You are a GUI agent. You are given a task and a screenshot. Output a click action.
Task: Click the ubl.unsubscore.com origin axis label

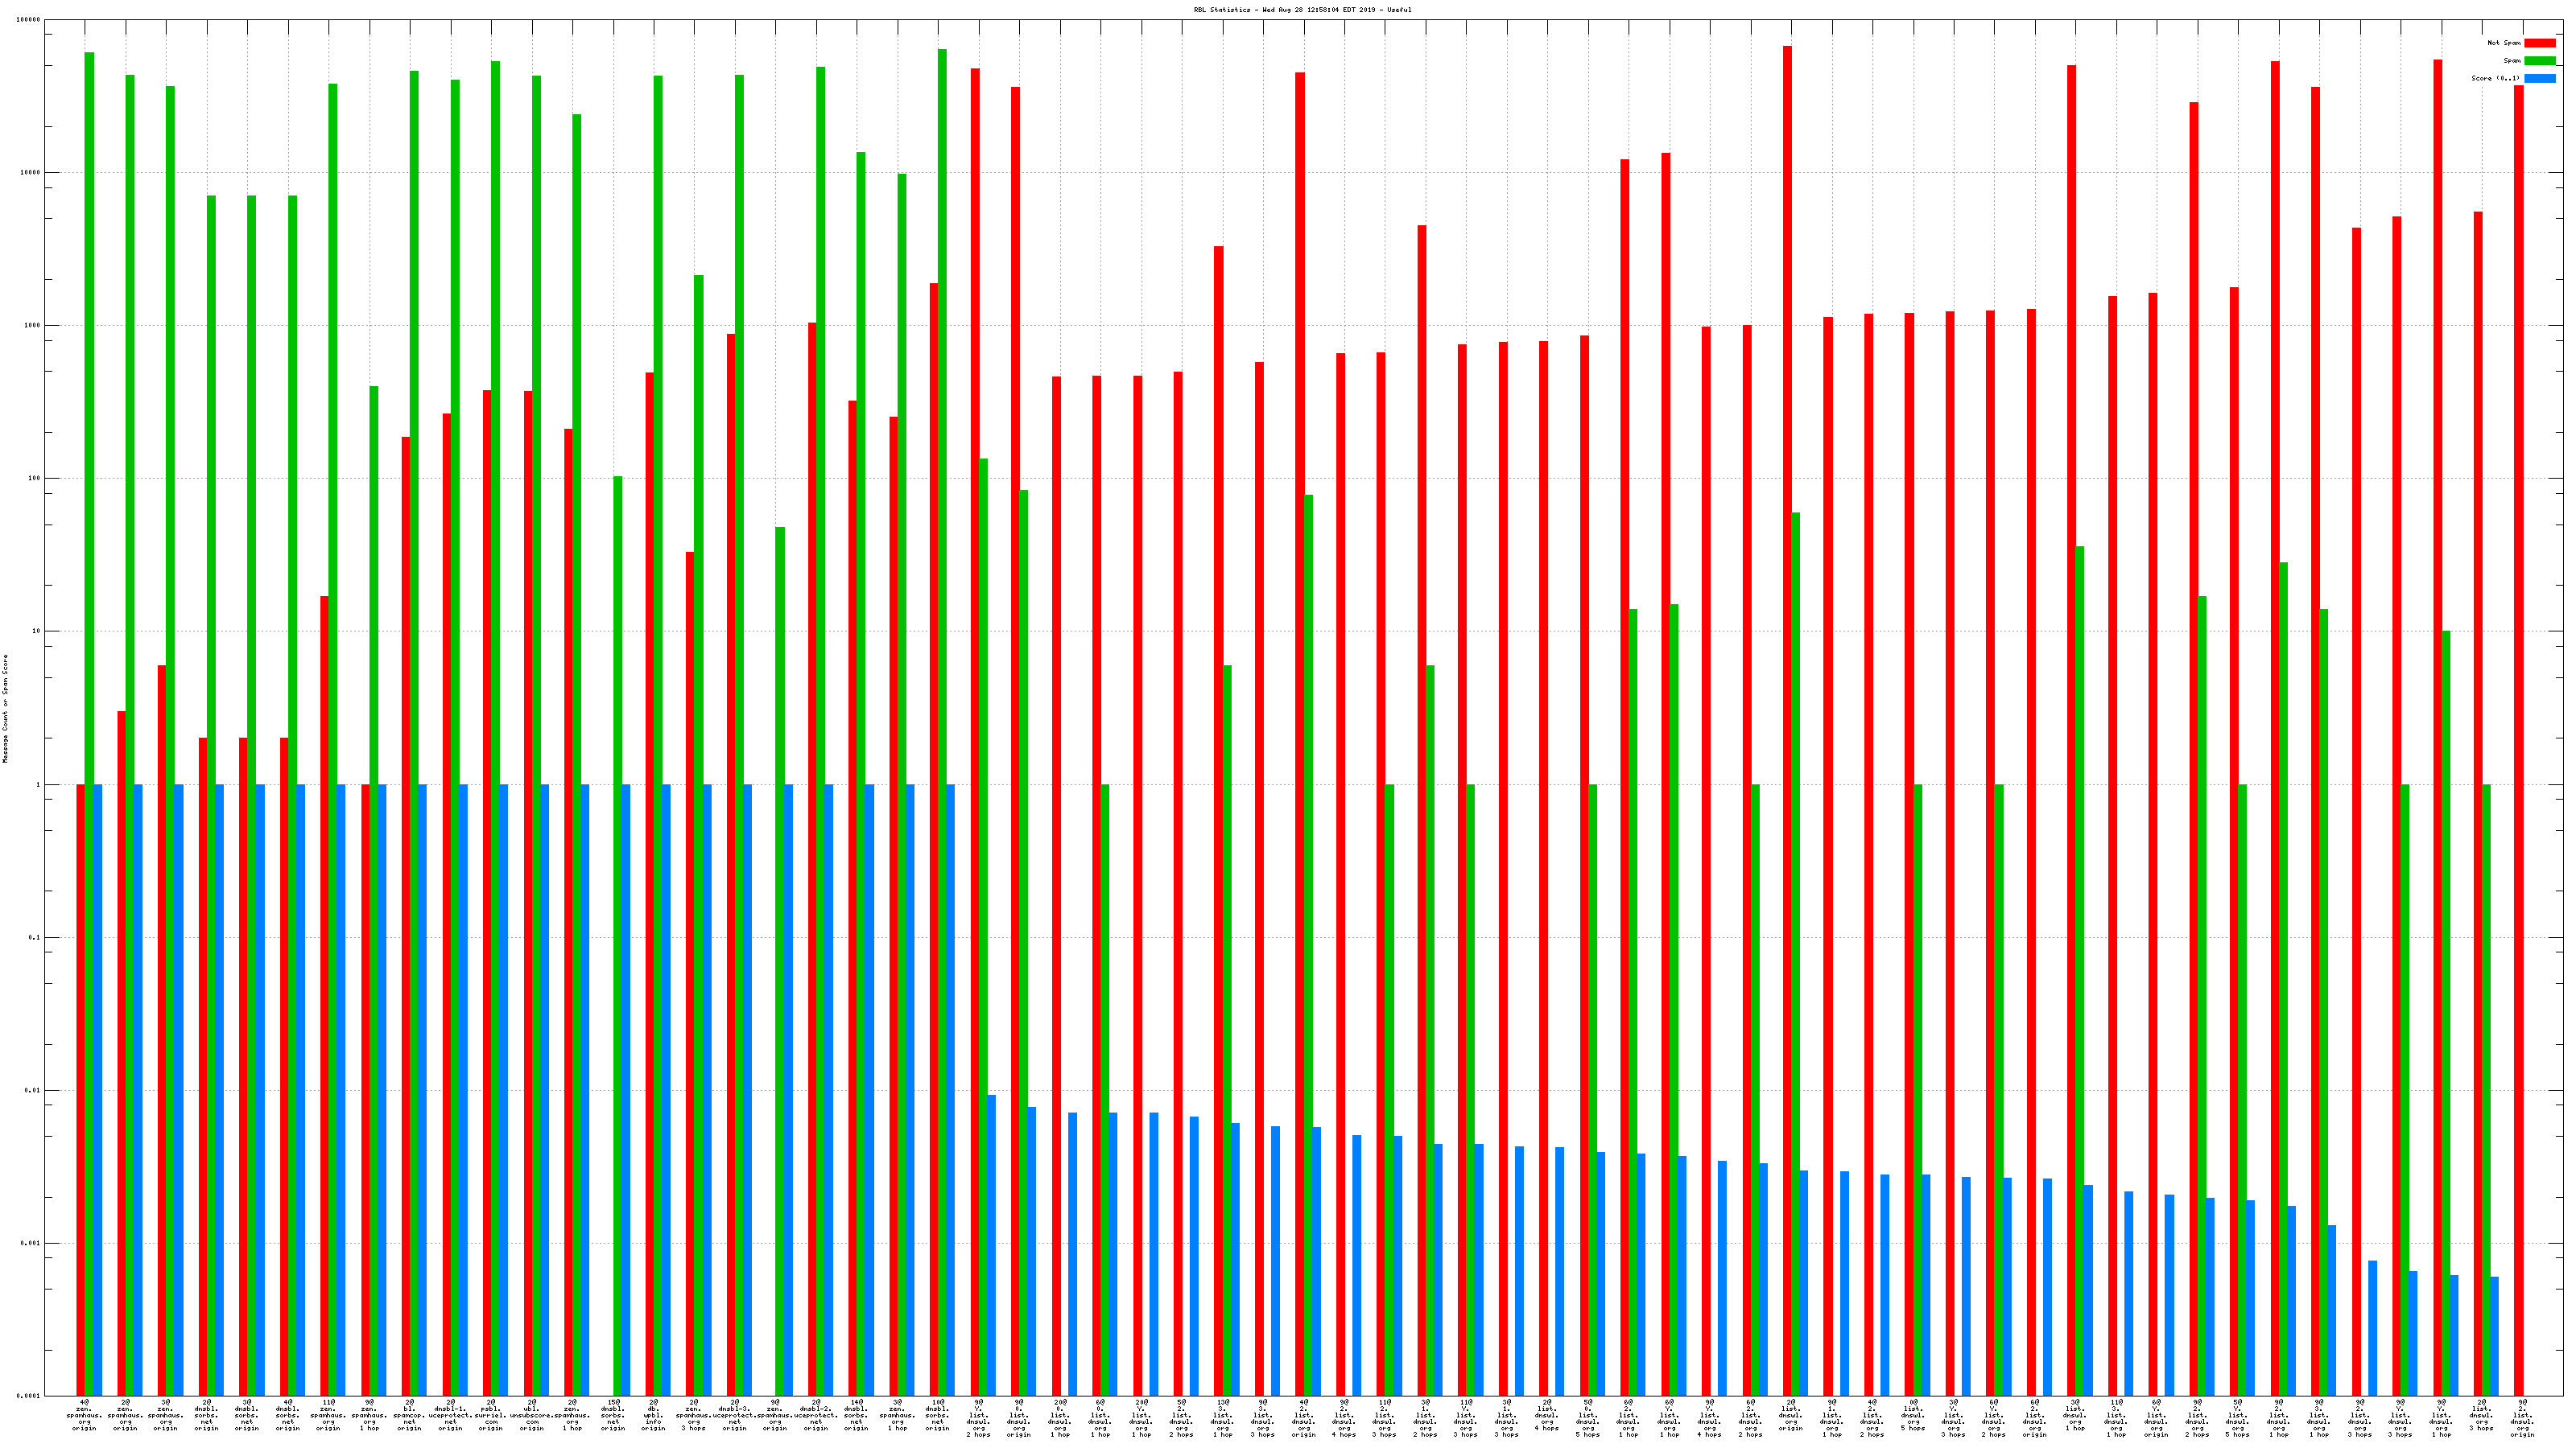click(x=531, y=1415)
